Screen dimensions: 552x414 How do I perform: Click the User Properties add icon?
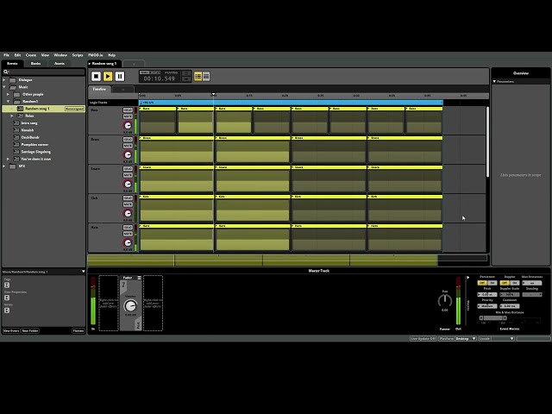(x=7, y=298)
